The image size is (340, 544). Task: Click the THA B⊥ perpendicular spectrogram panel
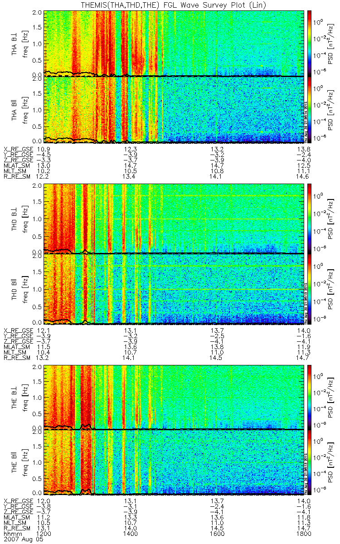coord(174,43)
